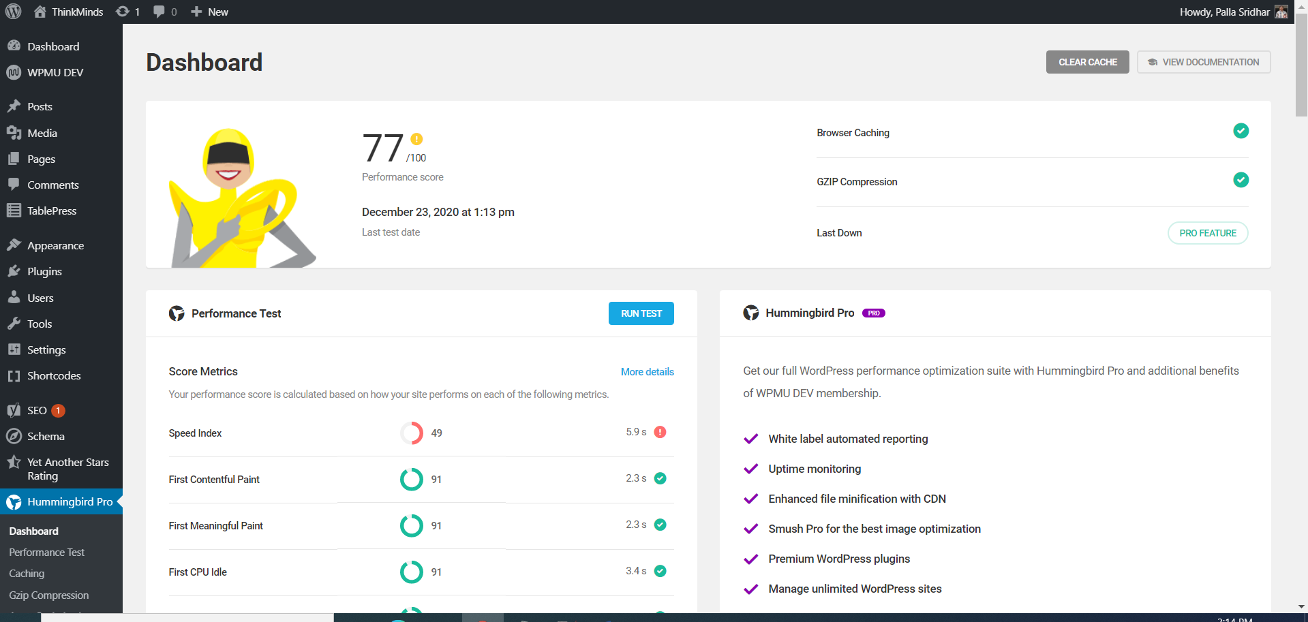Select Dashboard submenu under Hummingbird

33,531
